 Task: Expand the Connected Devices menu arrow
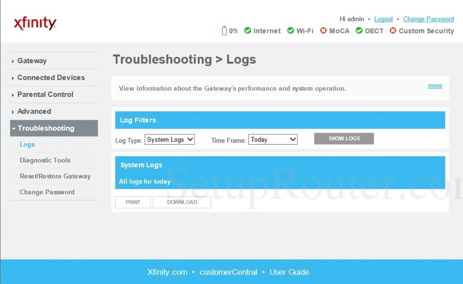13,78
